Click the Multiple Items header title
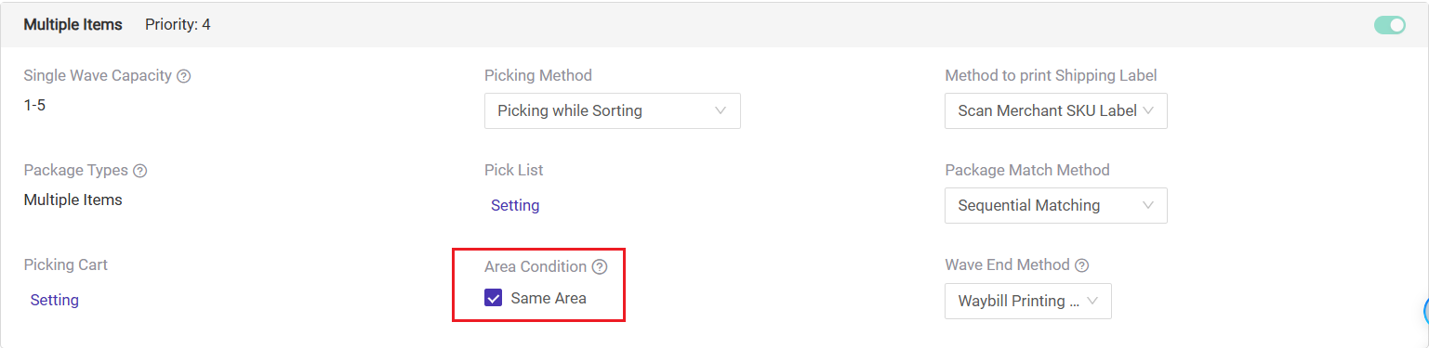 (x=73, y=24)
